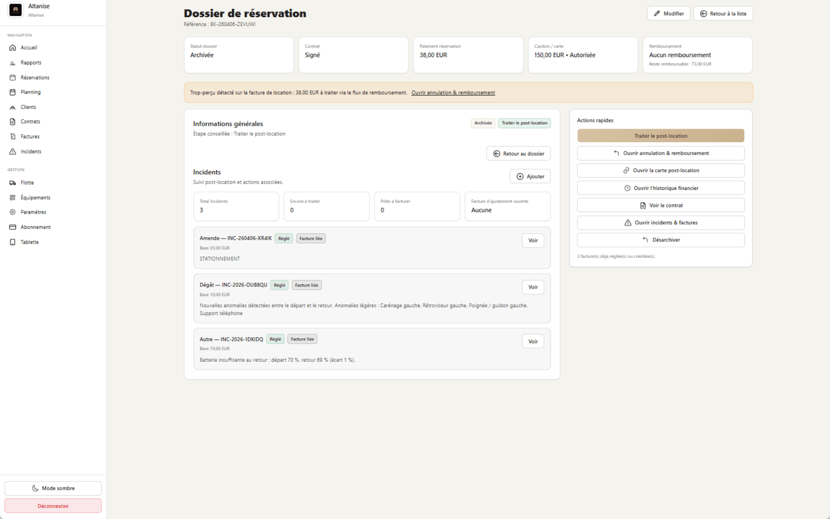Click the Altanise logo icon
Image resolution: width=830 pixels, height=519 pixels.
(16, 10)
